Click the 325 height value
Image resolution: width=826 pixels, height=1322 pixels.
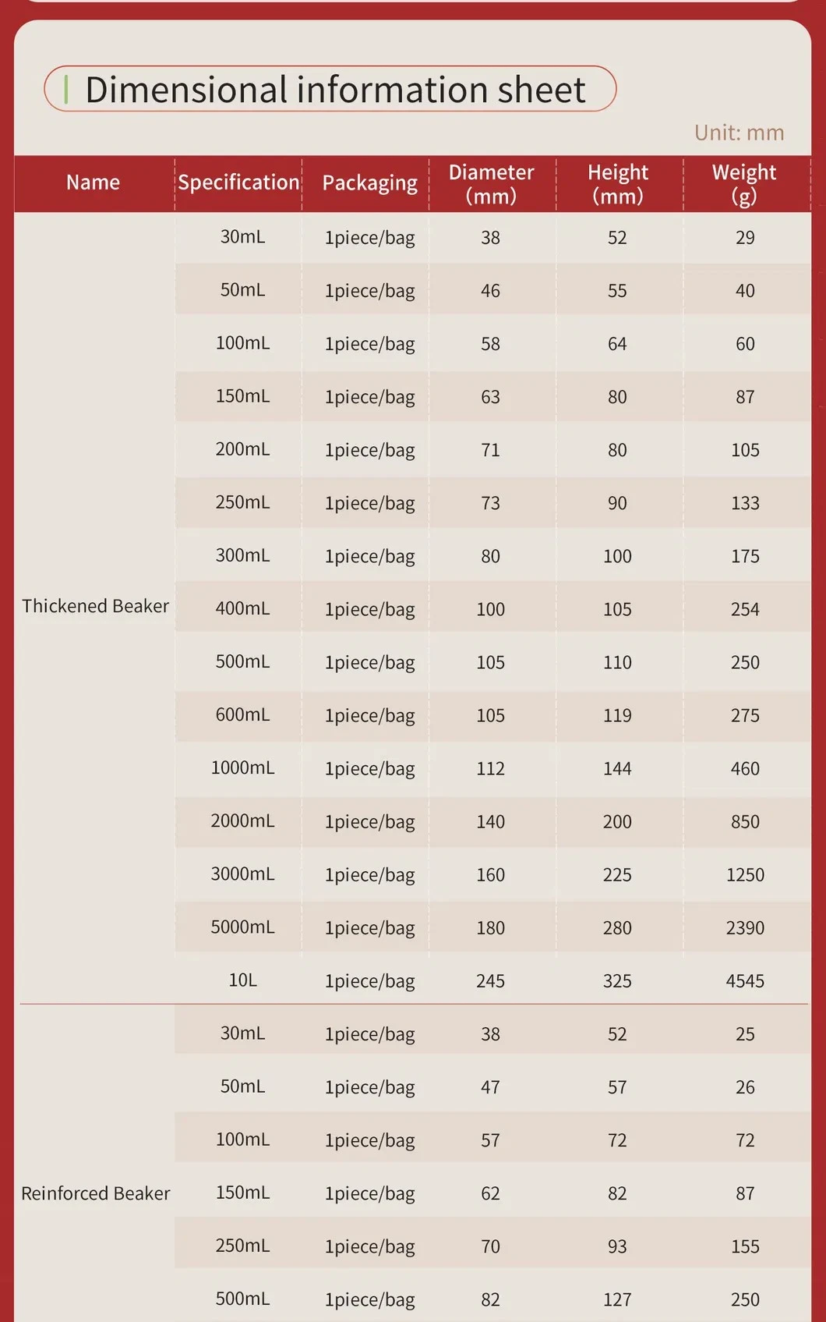[617, 981]
